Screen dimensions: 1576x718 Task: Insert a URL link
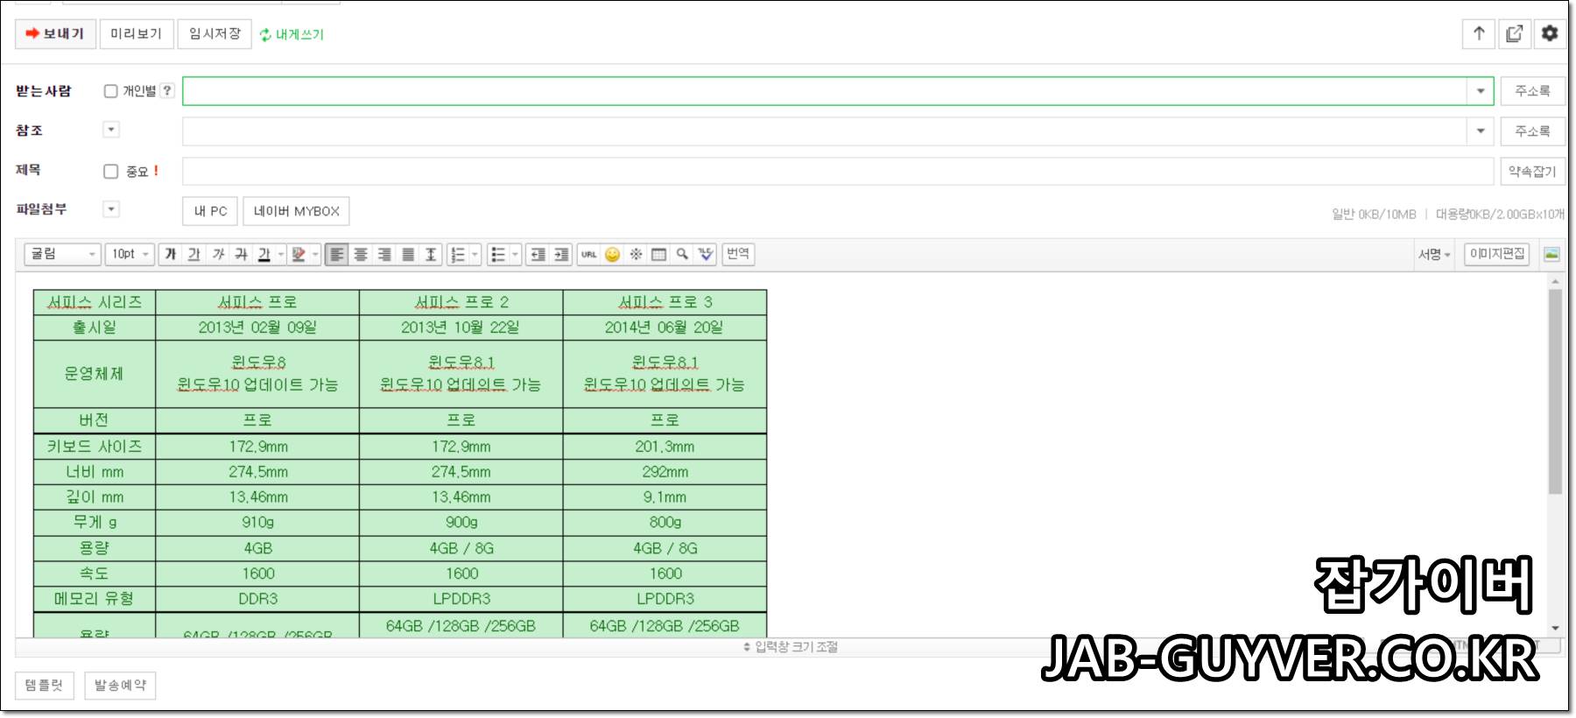point(588,254)
